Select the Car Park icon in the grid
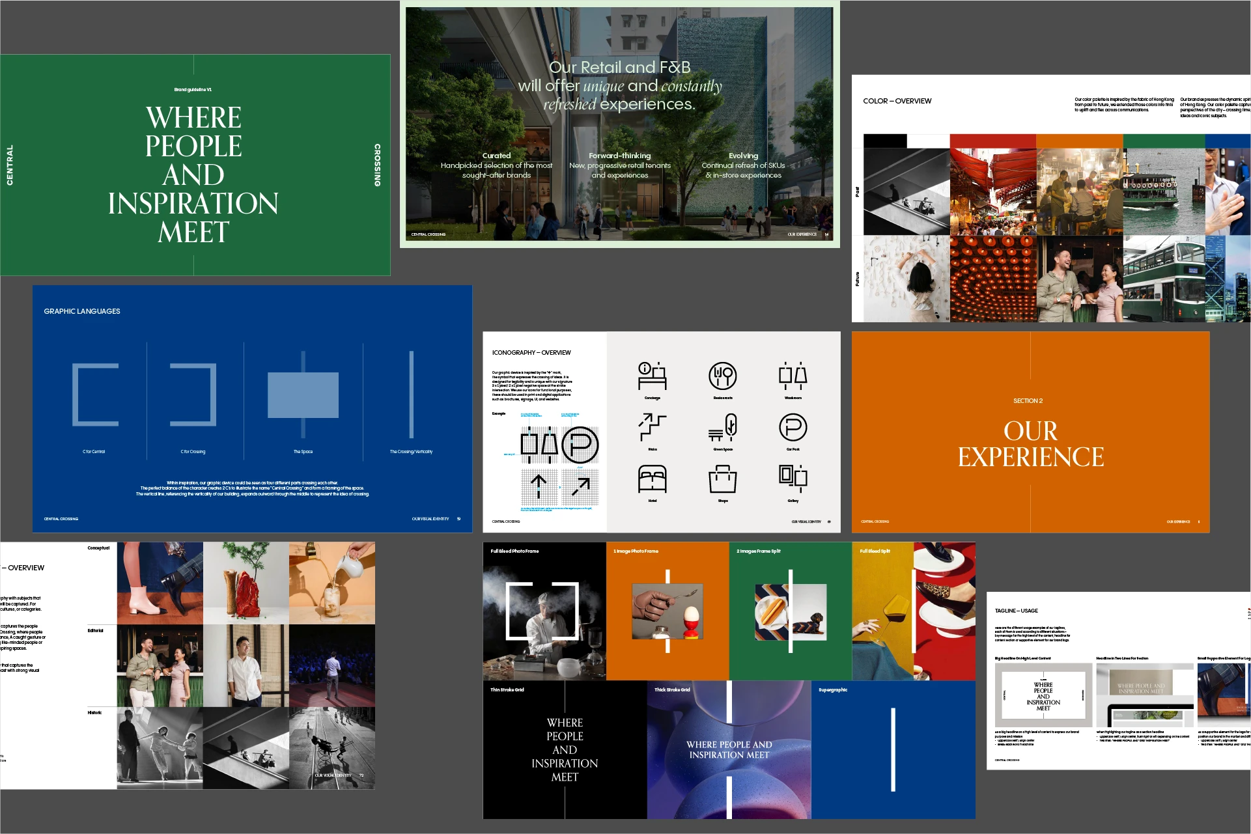Viewport: 1251px width, 834px height. pyautogui.click(x=793, y=428)
